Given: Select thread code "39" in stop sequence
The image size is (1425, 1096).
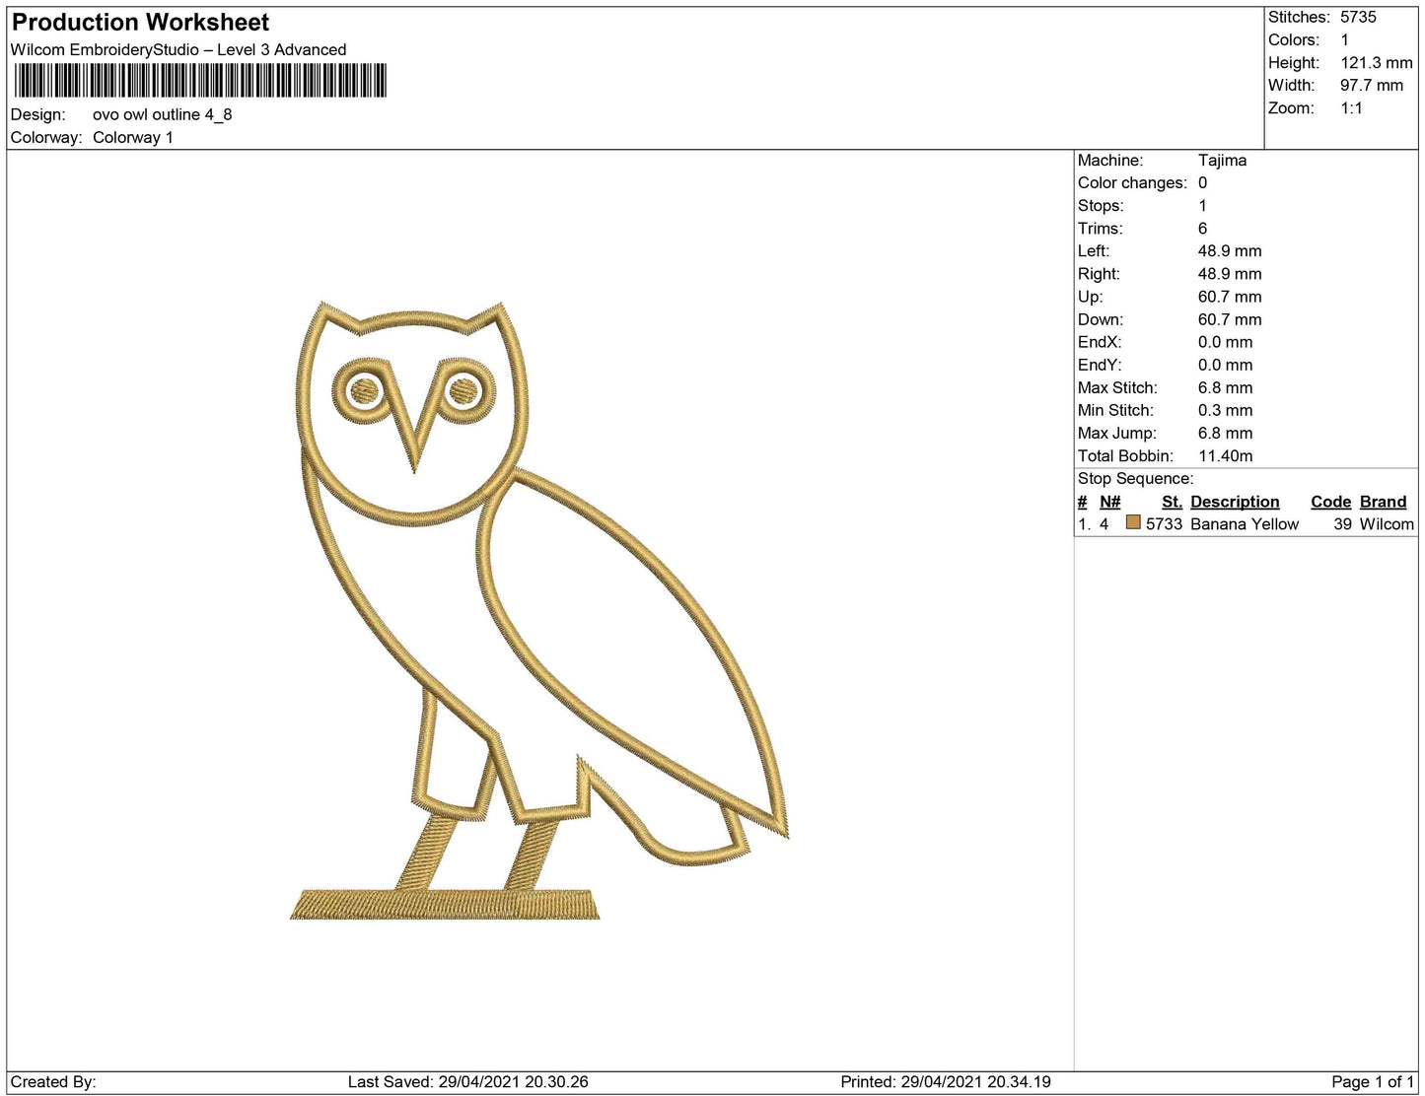Looking at the screenshot, I should point(1343,524).
